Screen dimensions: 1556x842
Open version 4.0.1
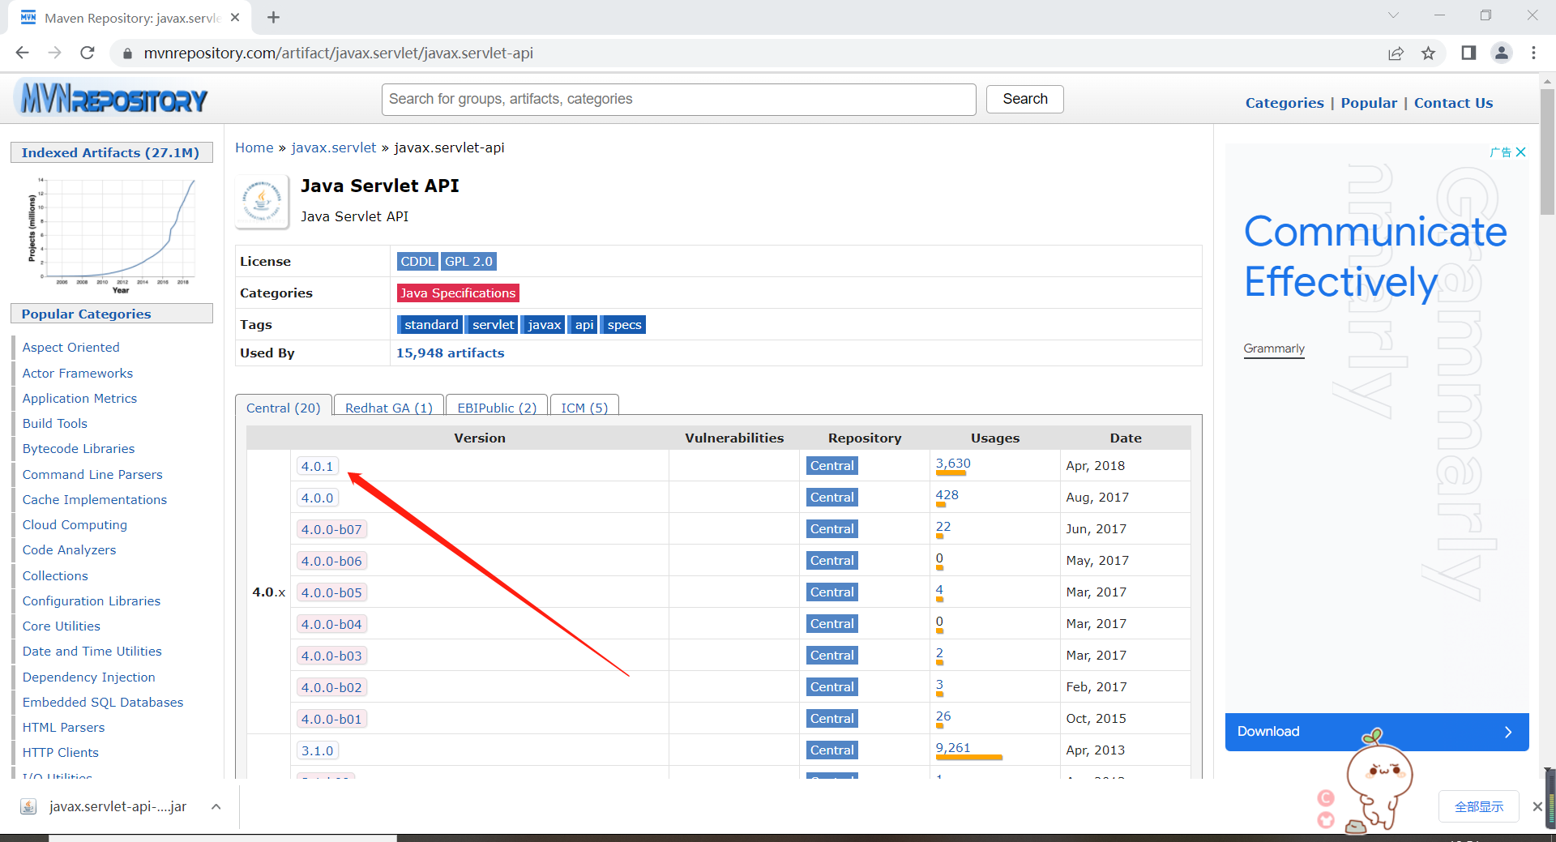317,466
